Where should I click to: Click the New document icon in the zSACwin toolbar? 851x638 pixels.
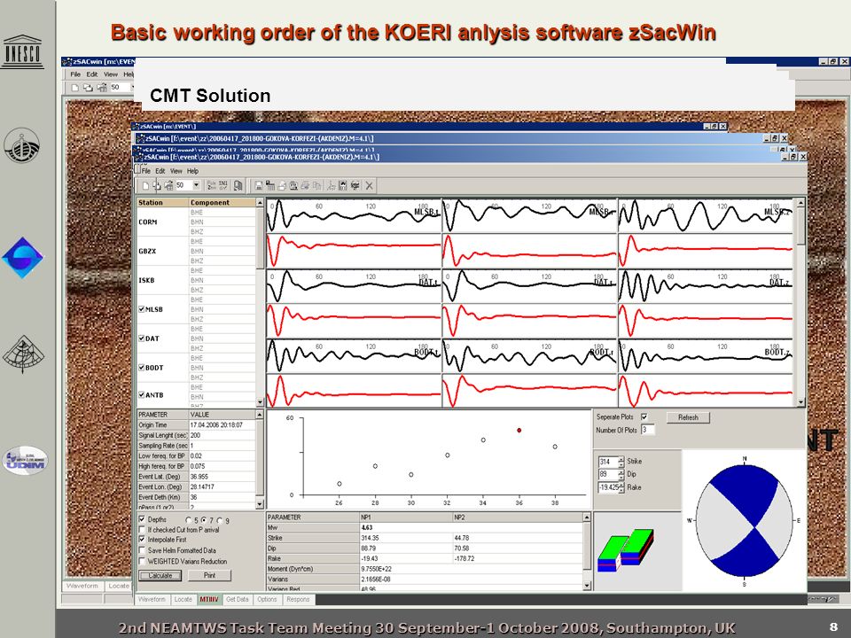145,185
